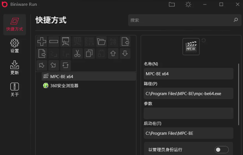Click the empty 参数 parameters field
This screenshot has width=243, height=155.
[x=189, y=113]
